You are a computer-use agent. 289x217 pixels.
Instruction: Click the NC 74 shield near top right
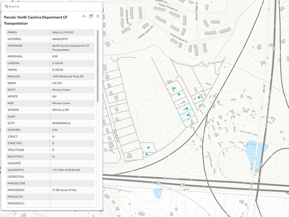click(274, 48)
